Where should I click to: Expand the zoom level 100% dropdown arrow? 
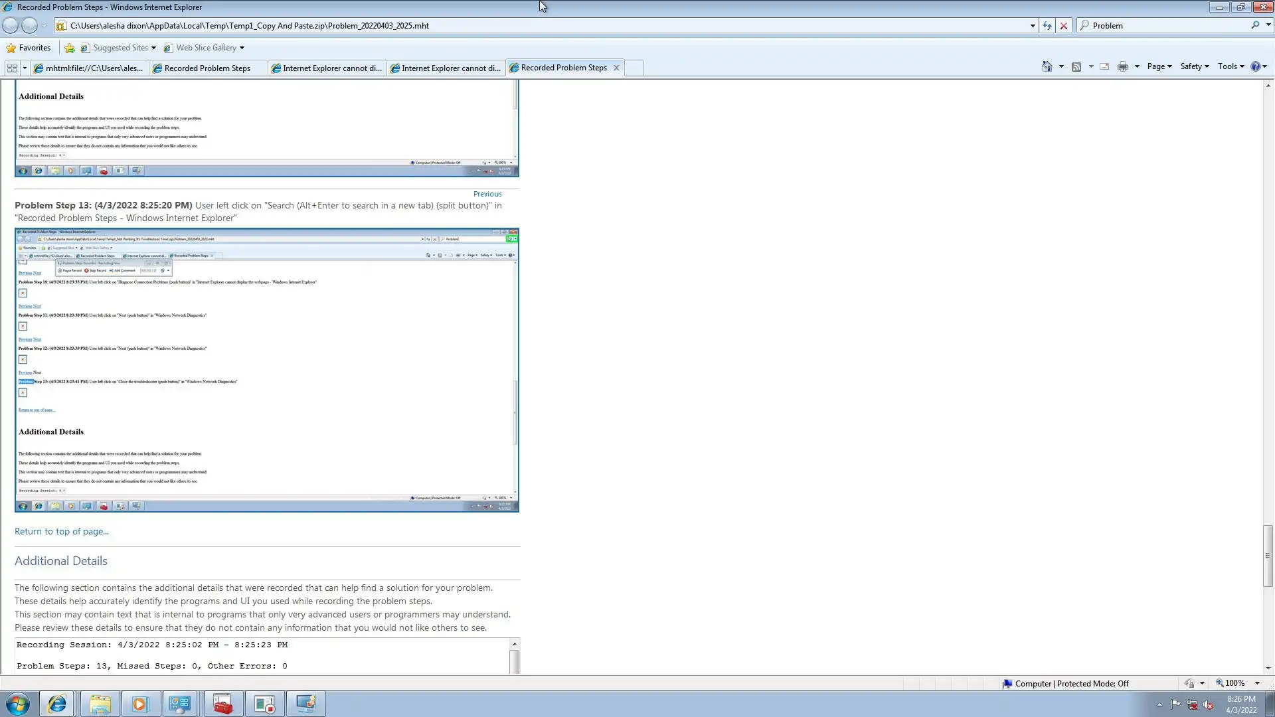[1257, 683]
